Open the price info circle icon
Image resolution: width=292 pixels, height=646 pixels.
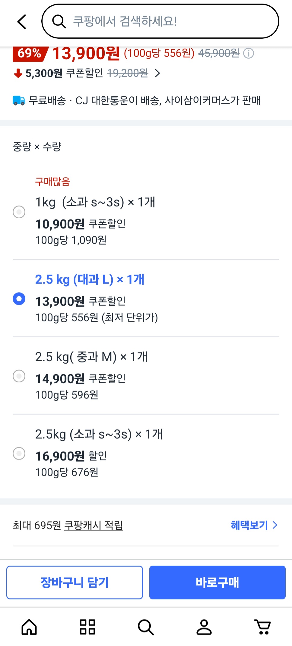click(x=249, y=54)
